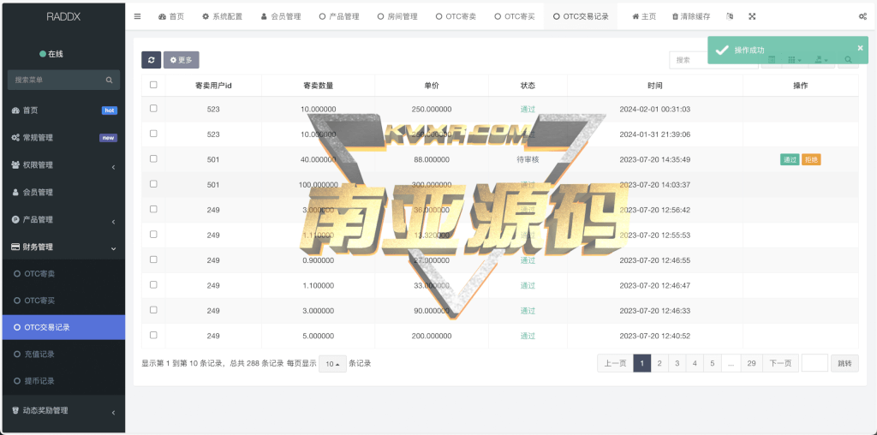Viewport: 877px width, 435px height.
Task: Click the 寄卖用户id column header
Action: coord(213,86)
